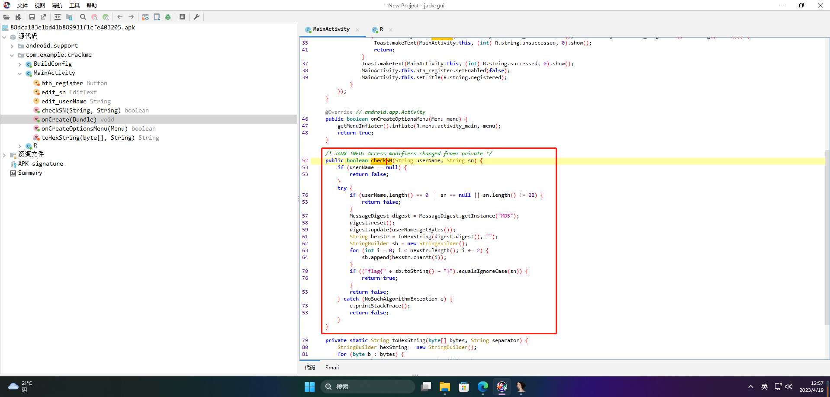Open the 视图 menu
The width and height of the screenshot is (830, 397).
tap(40, 5)
